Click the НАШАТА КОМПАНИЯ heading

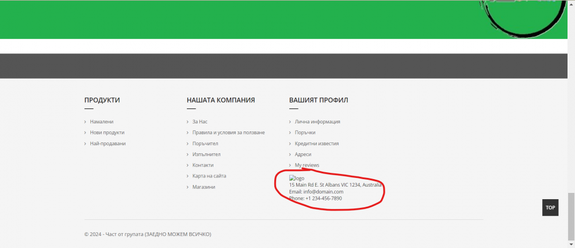(221, 100)
